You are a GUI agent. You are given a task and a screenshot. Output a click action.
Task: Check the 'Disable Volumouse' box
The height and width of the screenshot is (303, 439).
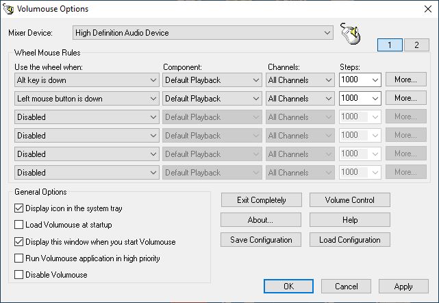18,275
